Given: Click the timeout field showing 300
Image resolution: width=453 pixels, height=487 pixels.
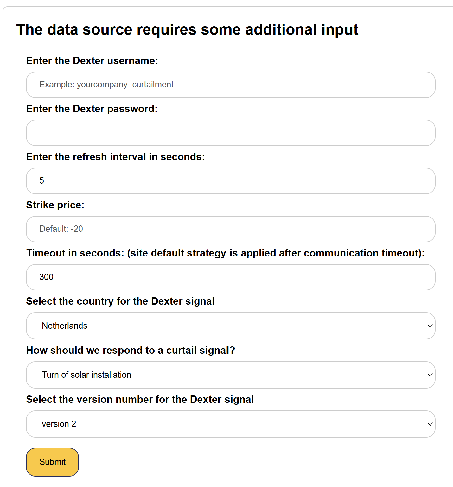Looking at the screenshot, I should point(230,277).
